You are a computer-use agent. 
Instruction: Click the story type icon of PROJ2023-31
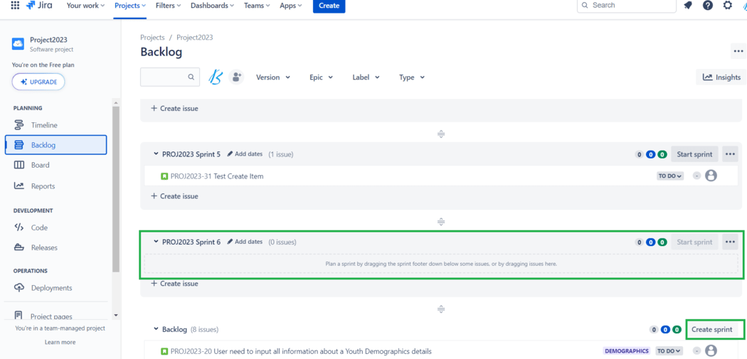pyautogui.click(x=165, y=176)
